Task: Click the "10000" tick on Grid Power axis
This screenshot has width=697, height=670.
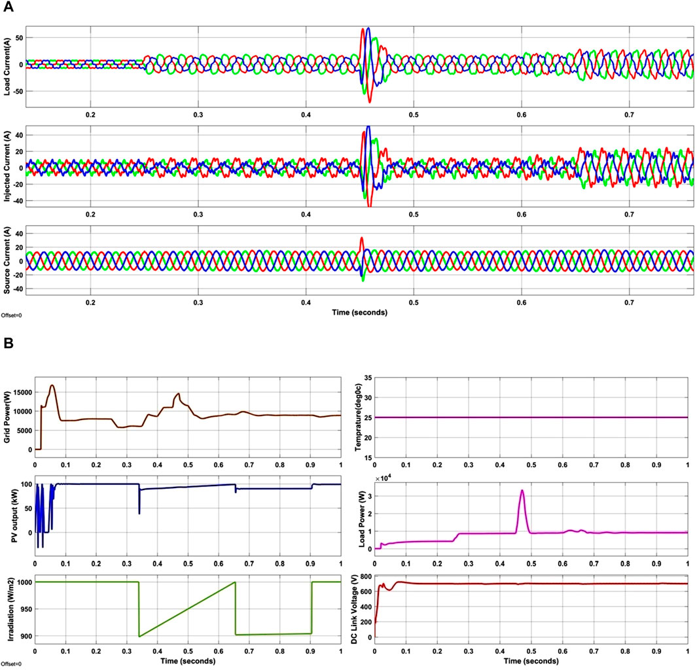Action: tap(23, 412)
